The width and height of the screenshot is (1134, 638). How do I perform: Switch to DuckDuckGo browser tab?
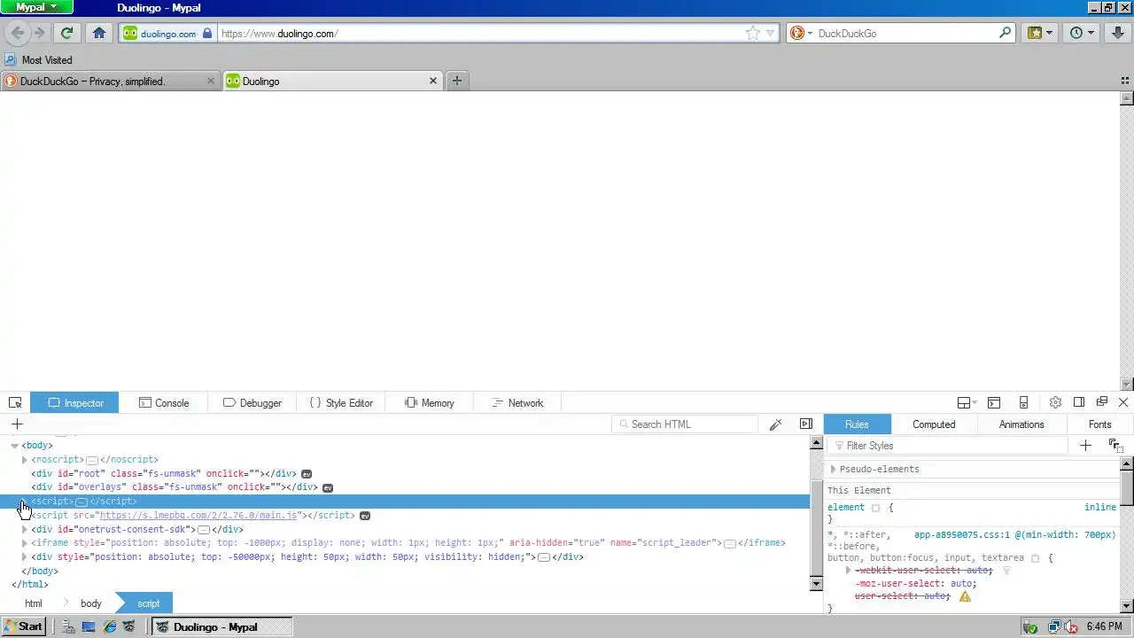pos(110,81)
